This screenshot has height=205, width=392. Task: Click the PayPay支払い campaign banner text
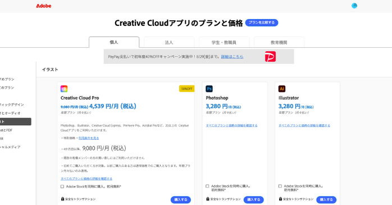[x=164, y=57]
